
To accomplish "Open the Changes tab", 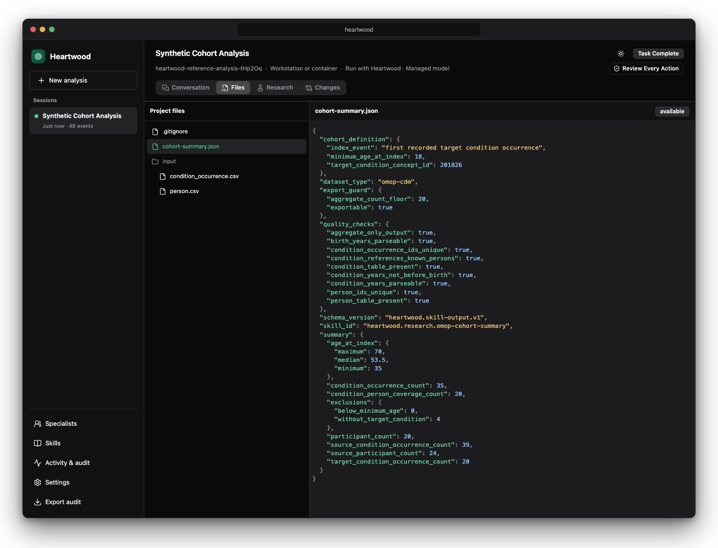I will click(x=323, y=88).
